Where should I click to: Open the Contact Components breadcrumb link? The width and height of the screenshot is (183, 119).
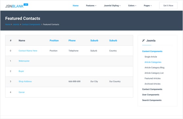31,24
